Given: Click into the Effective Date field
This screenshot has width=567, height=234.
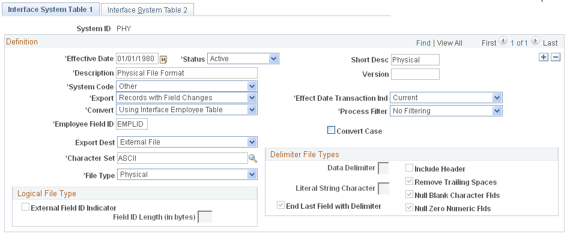Looking at the screenshot, I should click(138, 59).
